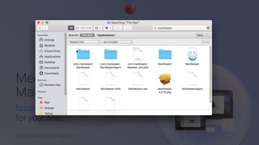Click the sidebar vertical scrollbar
The height and width of the screenshot is (145, 259).
click(66, 64)
